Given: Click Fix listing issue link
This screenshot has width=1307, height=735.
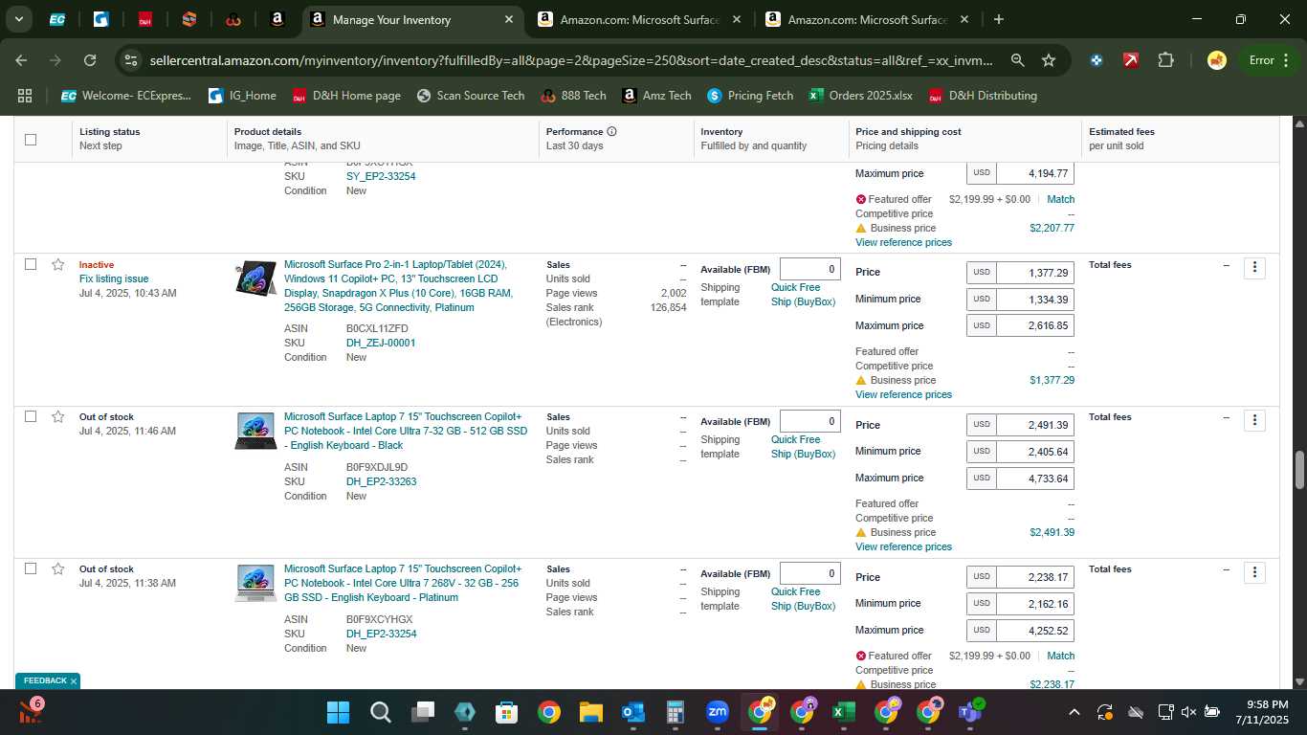Looking at the screenshot, I should click(114, 278).
